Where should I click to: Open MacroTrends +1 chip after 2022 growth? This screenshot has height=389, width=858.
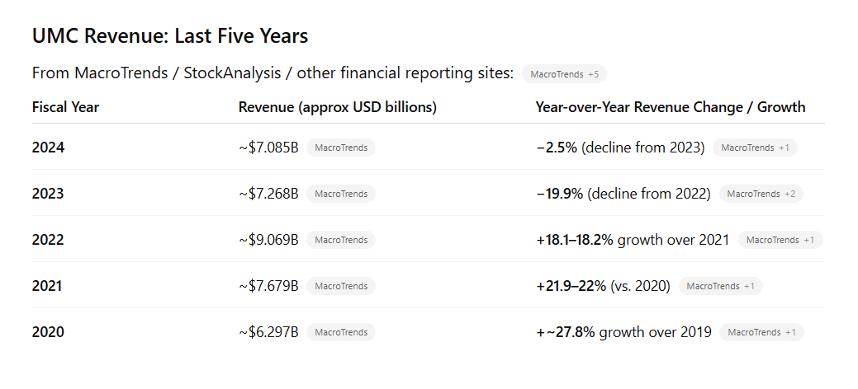click(x=780, y=240)
